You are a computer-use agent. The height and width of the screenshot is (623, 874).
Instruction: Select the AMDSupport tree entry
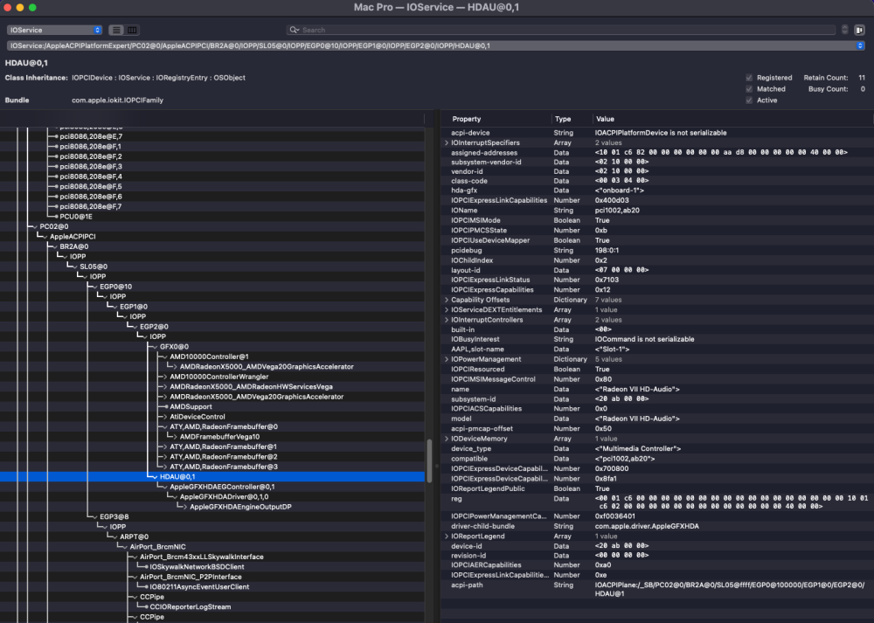191,407
